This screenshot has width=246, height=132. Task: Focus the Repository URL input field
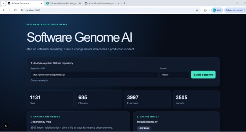tap(94, 75)
